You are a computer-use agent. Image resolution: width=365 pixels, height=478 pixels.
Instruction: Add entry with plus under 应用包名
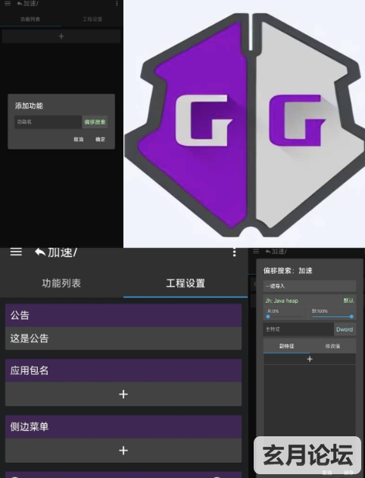point(123,395)
